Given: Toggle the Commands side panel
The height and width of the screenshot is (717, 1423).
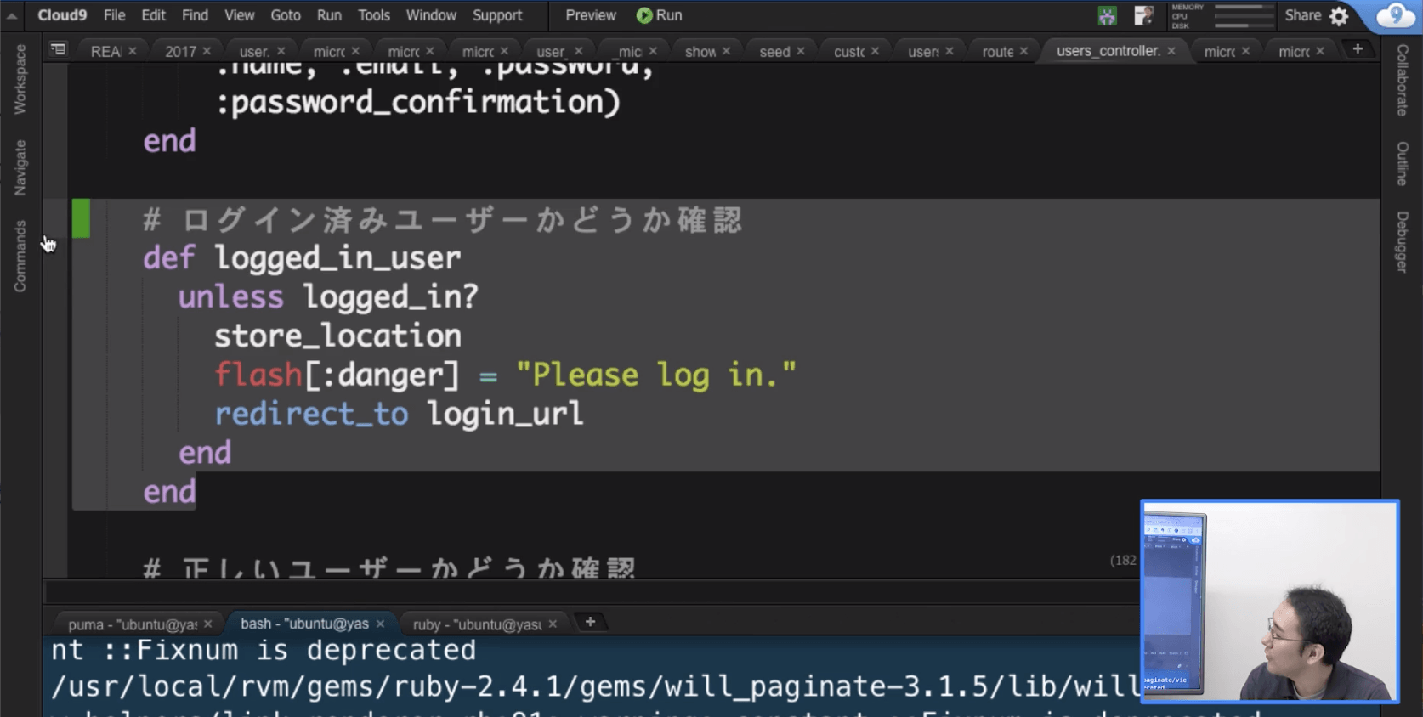Looking at the screenshot, I should coord(20,256).
